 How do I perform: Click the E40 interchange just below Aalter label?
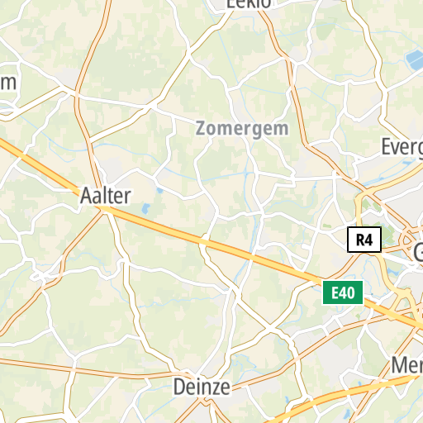102,210
